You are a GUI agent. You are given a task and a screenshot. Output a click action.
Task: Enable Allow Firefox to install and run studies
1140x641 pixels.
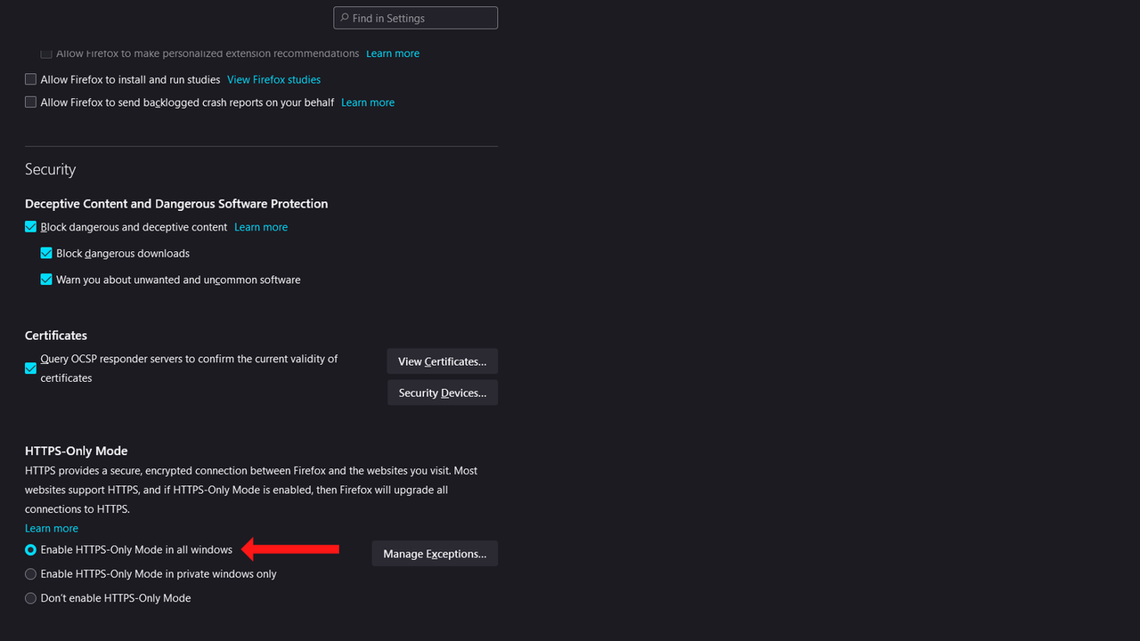pyautogui.click(x=31, y=79)
